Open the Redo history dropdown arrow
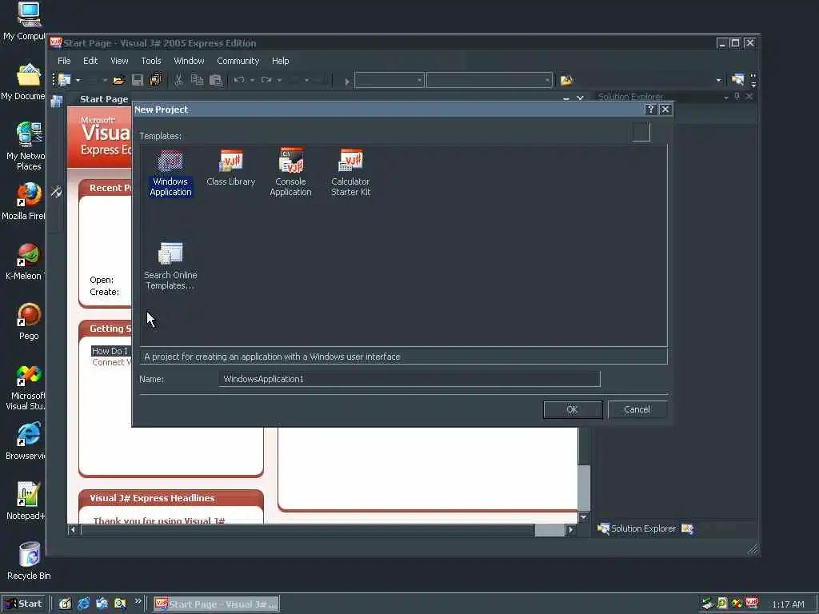 click(279, 81)
